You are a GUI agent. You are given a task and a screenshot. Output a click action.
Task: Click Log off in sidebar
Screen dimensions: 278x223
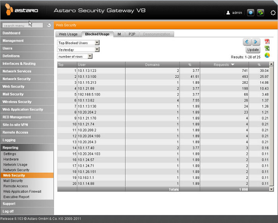point(27,211)
